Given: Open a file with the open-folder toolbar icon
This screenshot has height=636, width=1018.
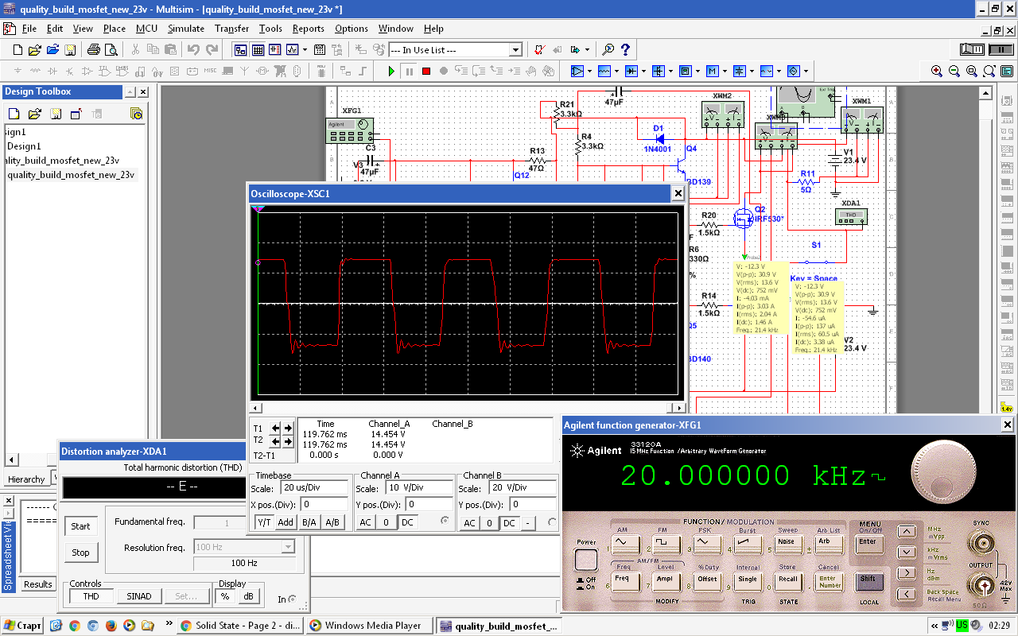Looking at the screenshot, I should (34, 49).
